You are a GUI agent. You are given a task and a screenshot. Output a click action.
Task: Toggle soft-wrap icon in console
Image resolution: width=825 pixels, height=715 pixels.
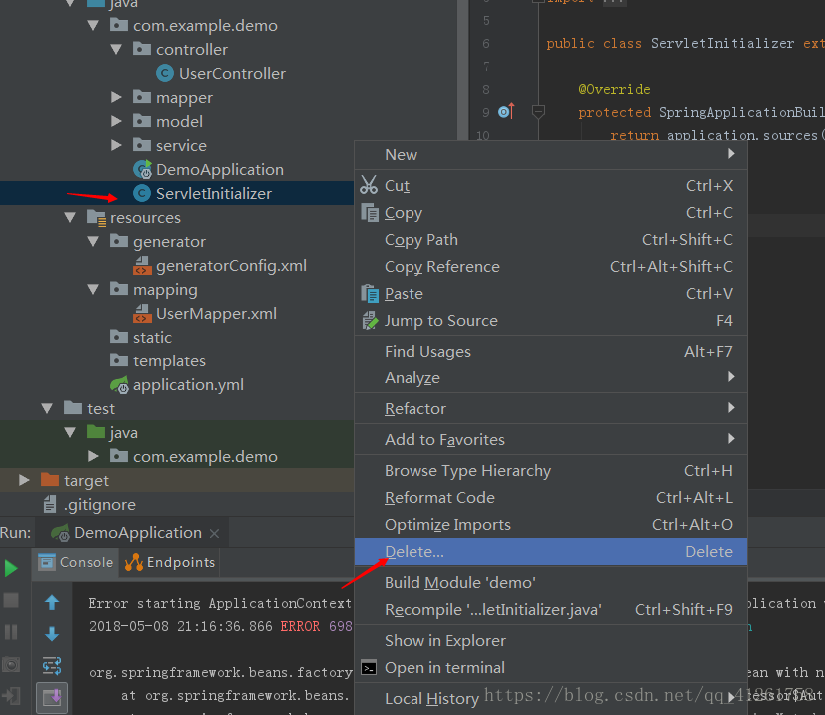pyautogui.click(x=52, y=666)
